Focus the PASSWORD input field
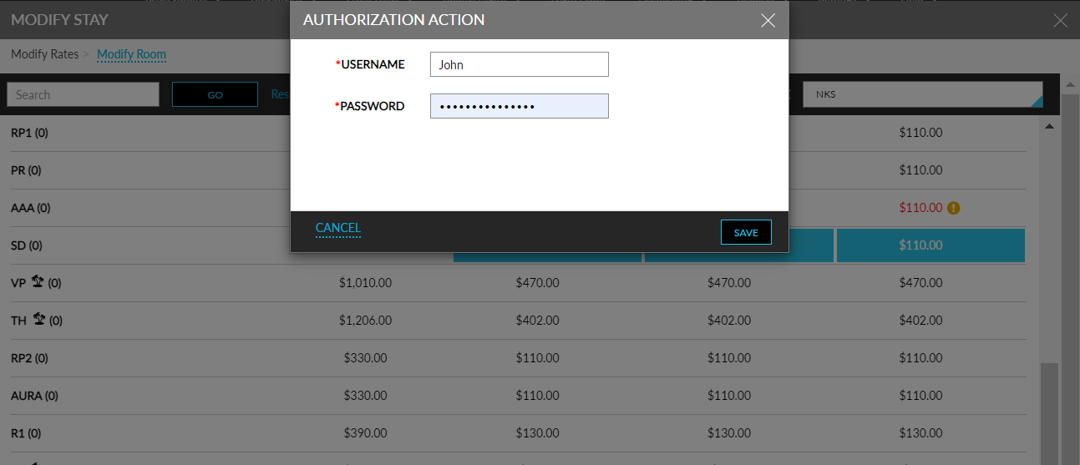This screenshot has width=1080, height=465. click(x=520, y=106)
